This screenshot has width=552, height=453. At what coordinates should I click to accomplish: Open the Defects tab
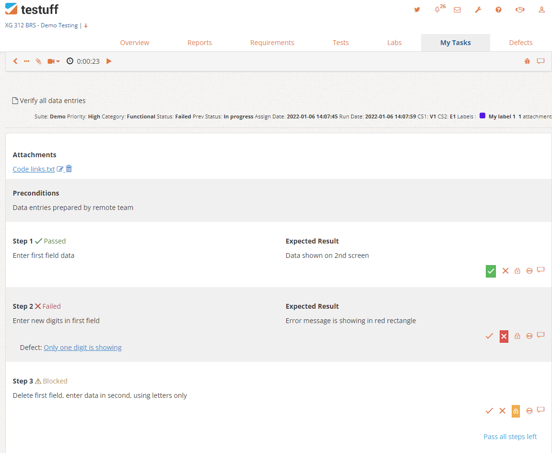(521, 43)
